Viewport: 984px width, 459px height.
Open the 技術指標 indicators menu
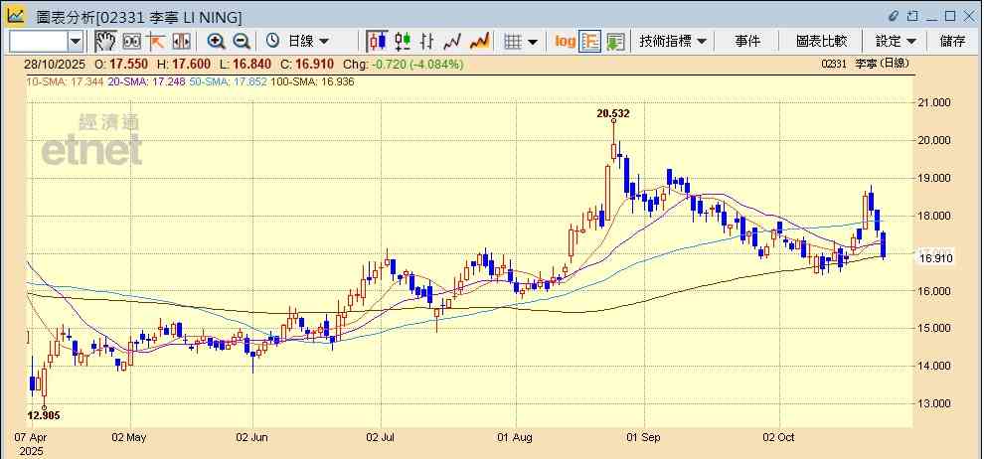point(673,41)
